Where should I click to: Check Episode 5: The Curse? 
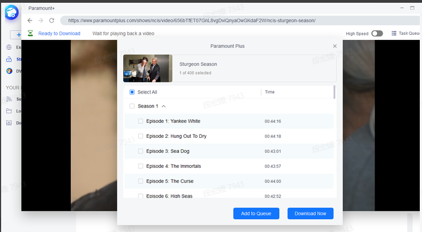pos(140,181)
